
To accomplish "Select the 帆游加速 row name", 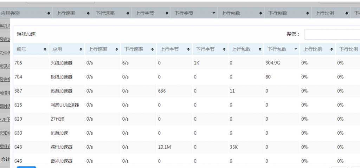I will pos(59,133).
